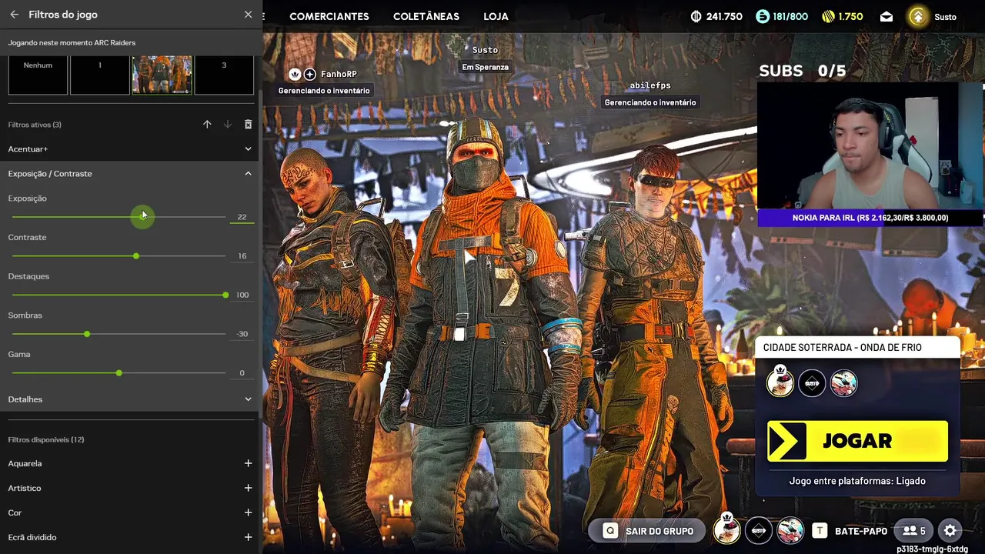Image resolution: width=985 pixels, height=554 pixels.
Task: Select the Susto player name tag
Action: click(x=485, y=50)
